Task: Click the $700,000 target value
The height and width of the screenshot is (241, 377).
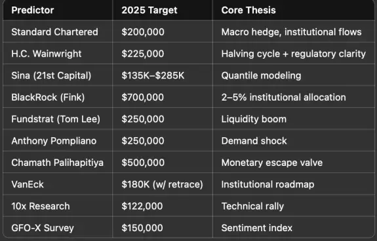Action: 143,97
